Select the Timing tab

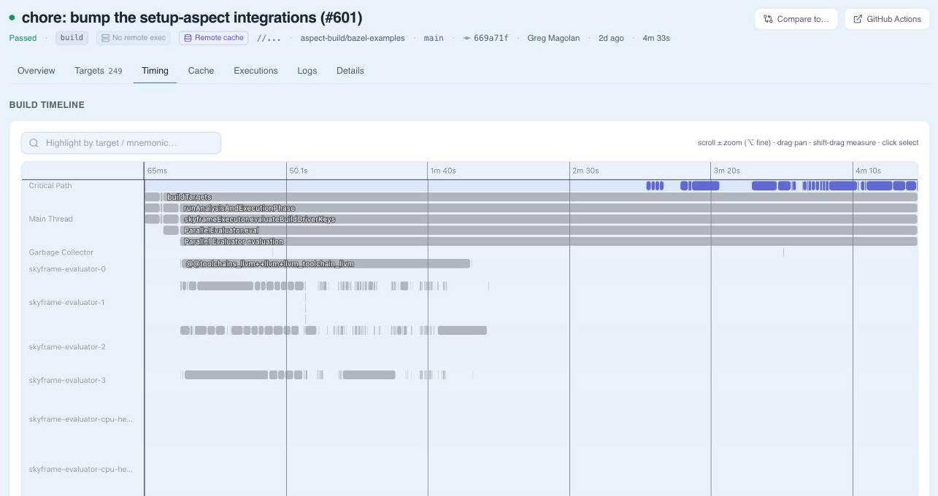click(x=155, y=71)
